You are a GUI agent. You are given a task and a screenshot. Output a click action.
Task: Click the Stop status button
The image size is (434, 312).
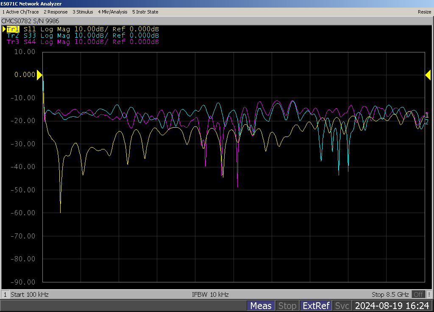pos(287,306)
